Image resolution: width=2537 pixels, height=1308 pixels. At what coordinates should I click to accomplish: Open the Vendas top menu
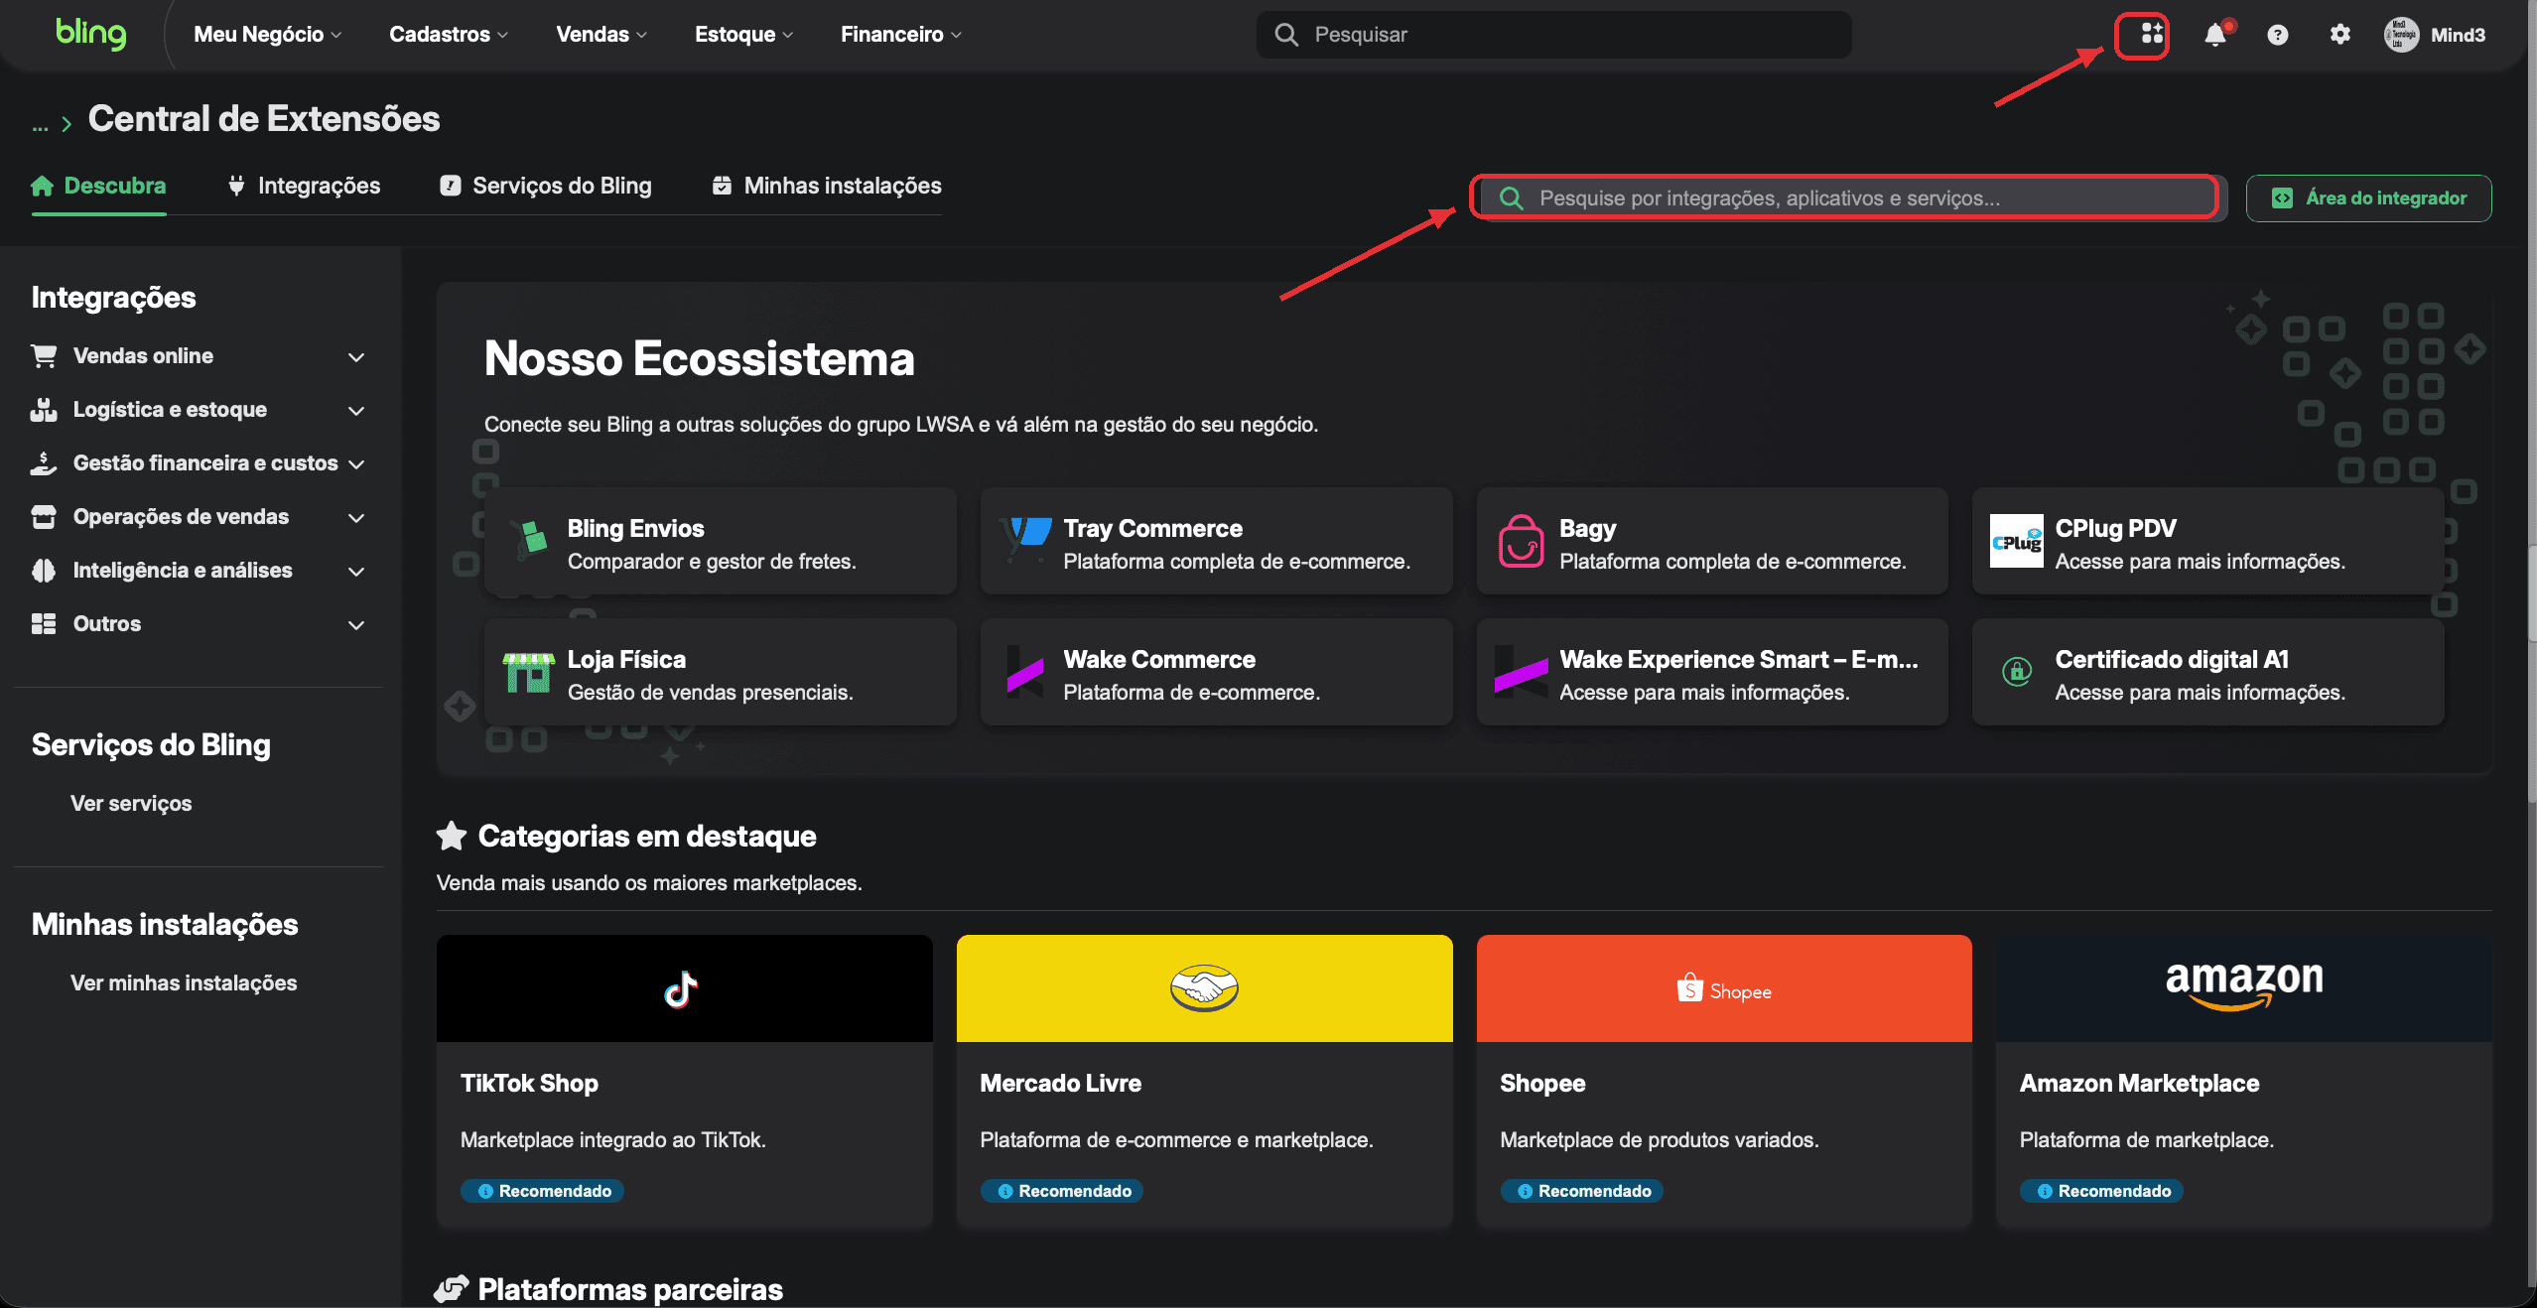pyautogui.click(x=601, y=35)
